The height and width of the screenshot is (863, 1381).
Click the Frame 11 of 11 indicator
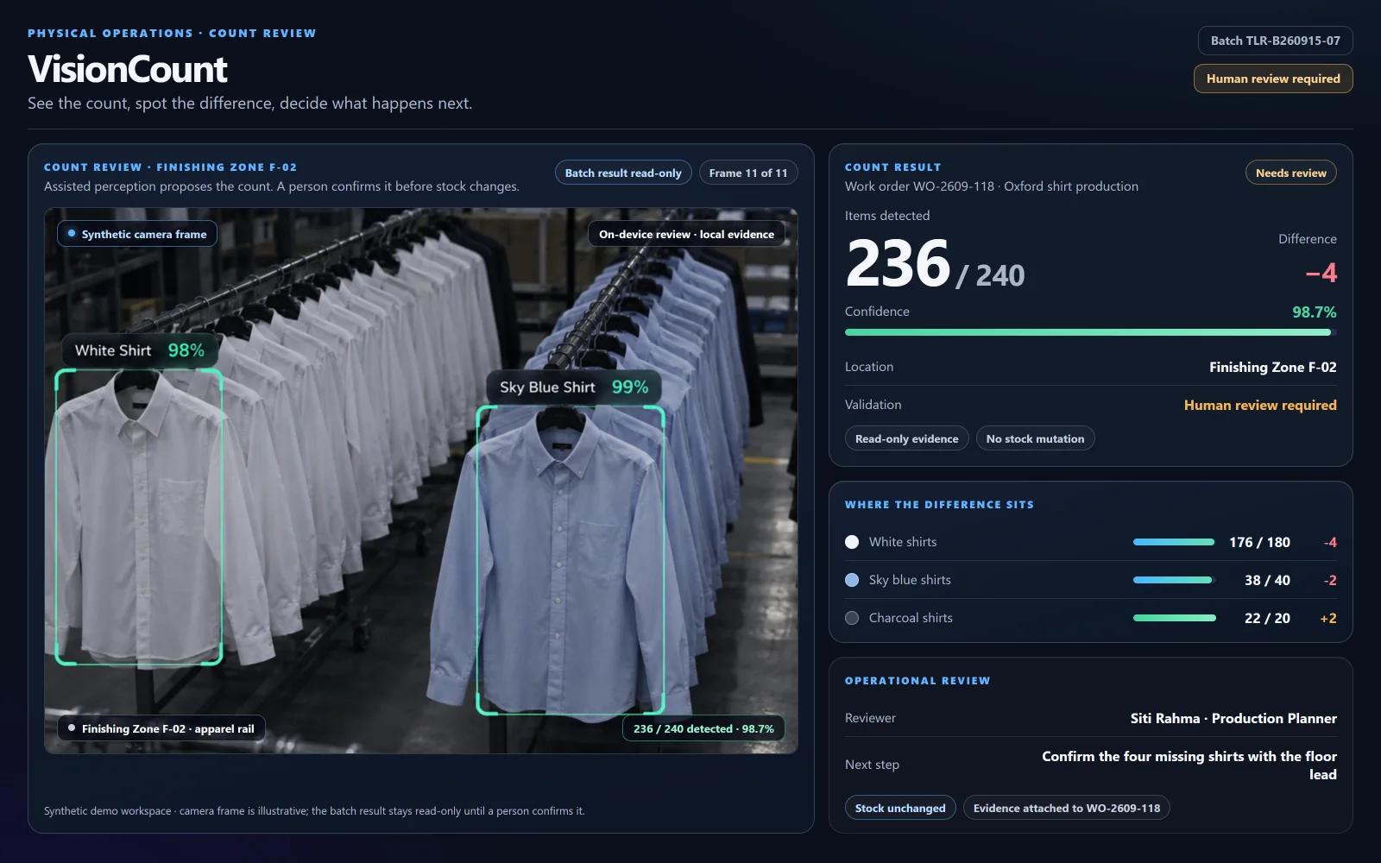pos(748,173)
